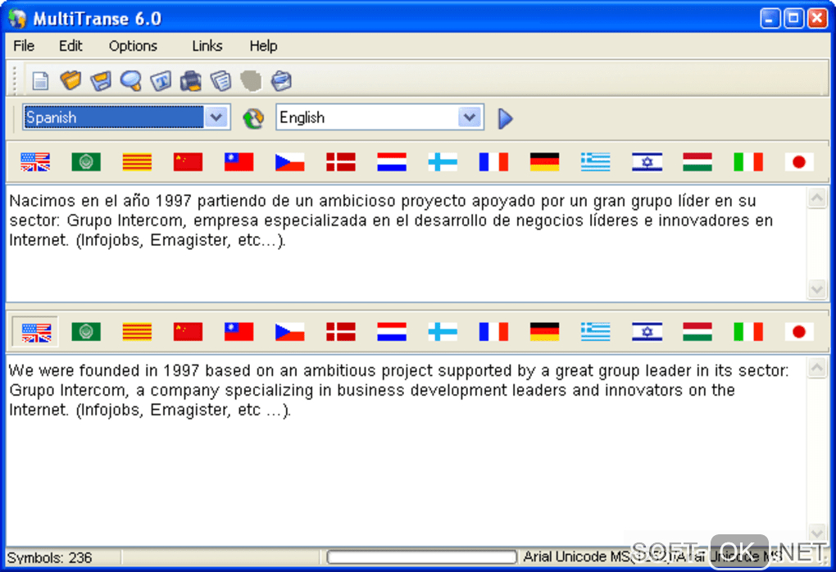Open the Spanish source language dropdown arrow
The height and width of the screenshot is (572, 836).
[216, 117]
